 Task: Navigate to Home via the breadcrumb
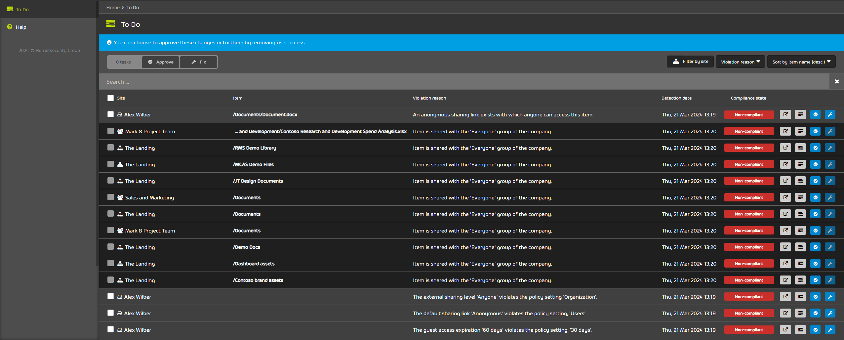coord(113,7)
